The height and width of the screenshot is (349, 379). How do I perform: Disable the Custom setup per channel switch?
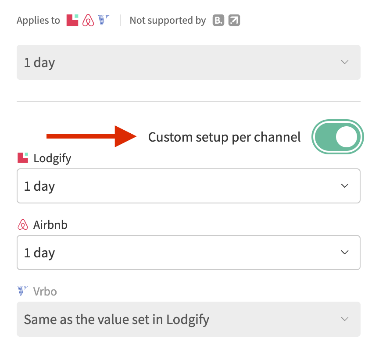click(x=338, y=137)
